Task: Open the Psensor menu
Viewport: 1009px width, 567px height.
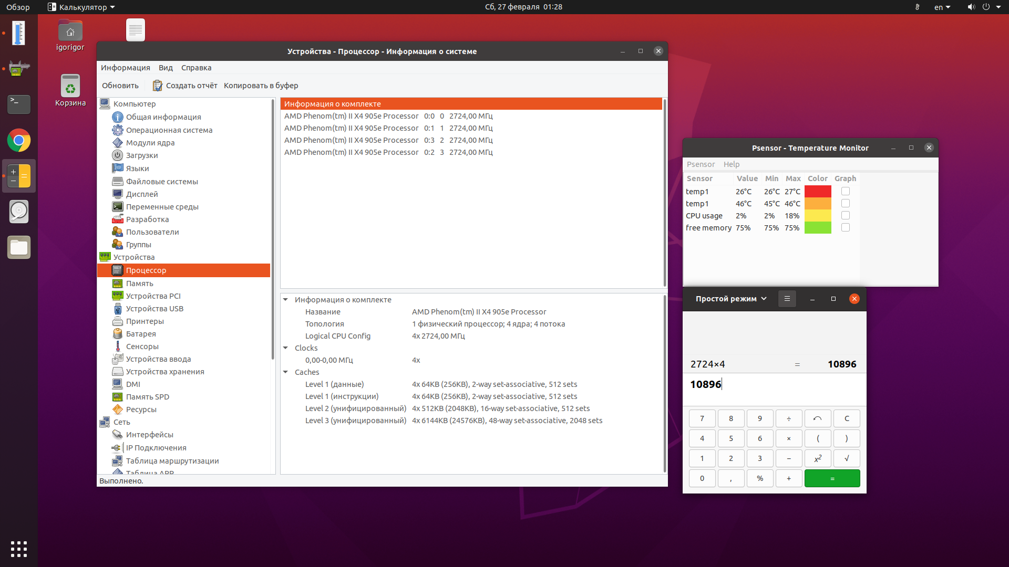Action: pyautogui.click(x=701, y=164)
